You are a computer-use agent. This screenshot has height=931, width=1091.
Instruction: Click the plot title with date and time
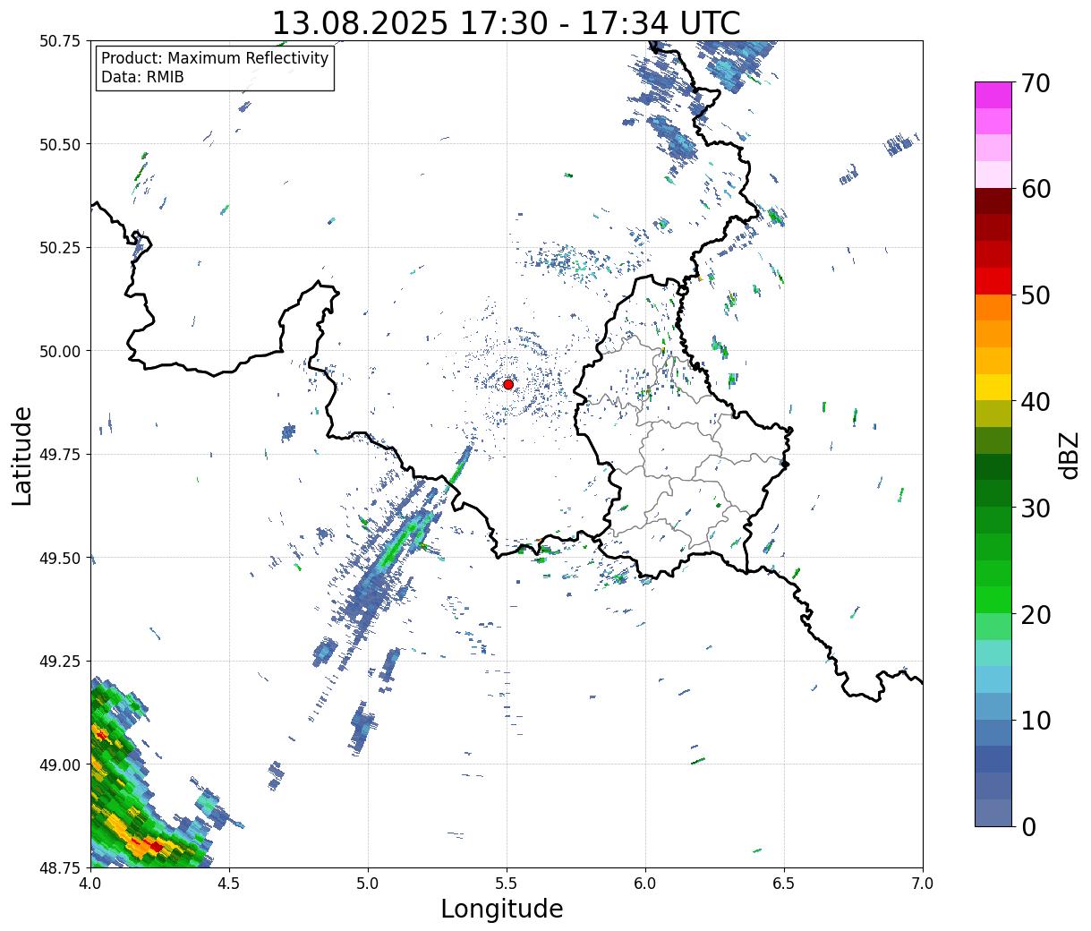[506, 22]
